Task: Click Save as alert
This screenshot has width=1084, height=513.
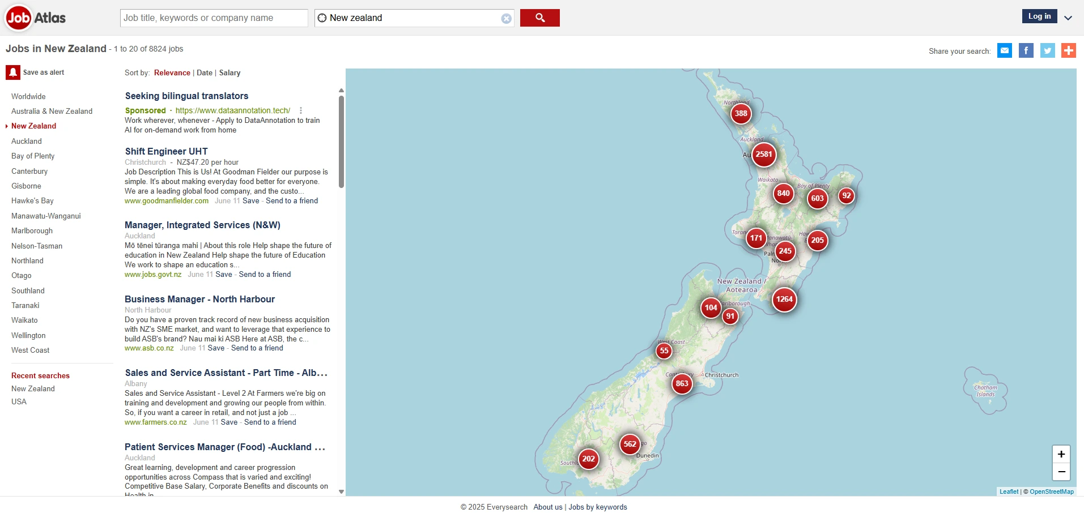Action: tap(43, 72)
